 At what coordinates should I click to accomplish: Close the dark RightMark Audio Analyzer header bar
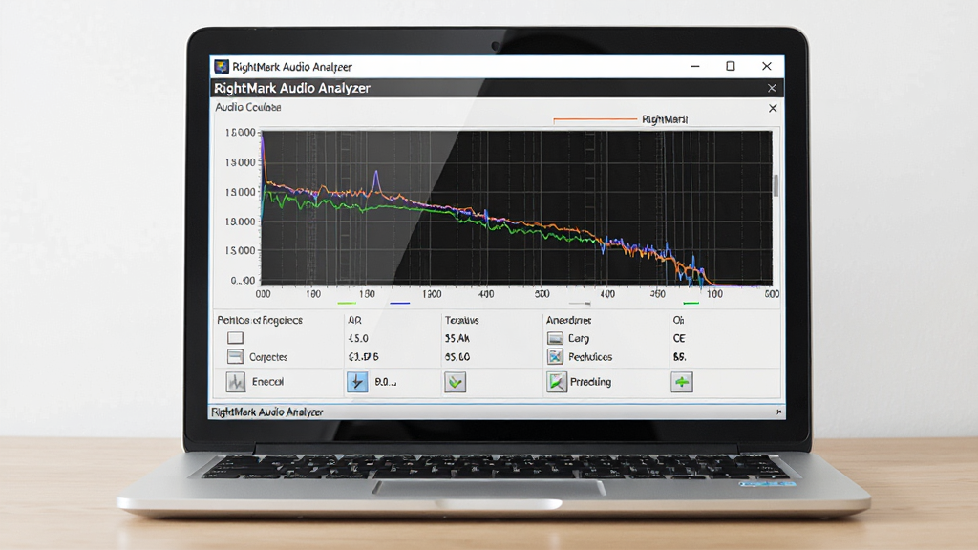pyautogui.click(x=772, y=88)
